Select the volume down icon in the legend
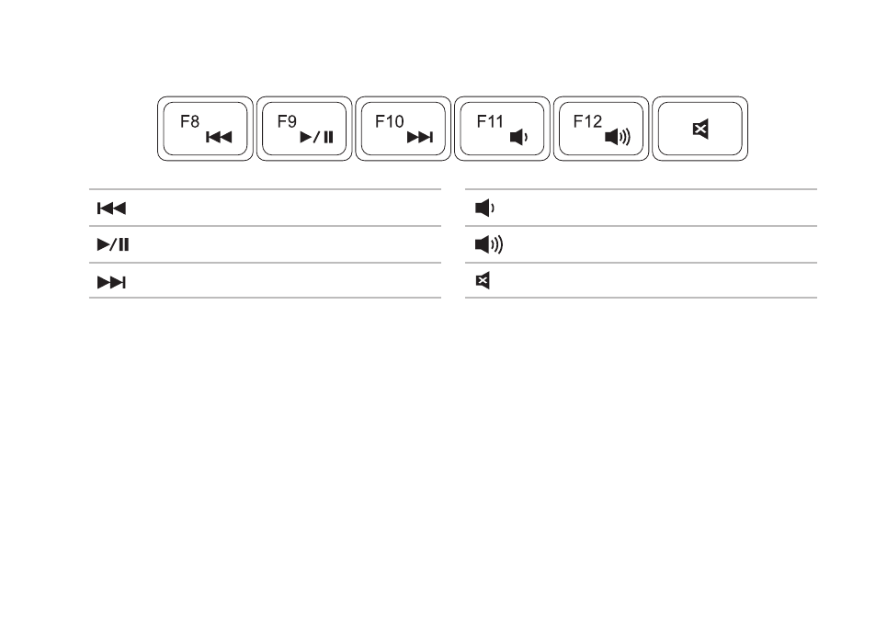This screenshot has width=876, height=621. pyautogui.click(x=484, y=208)
